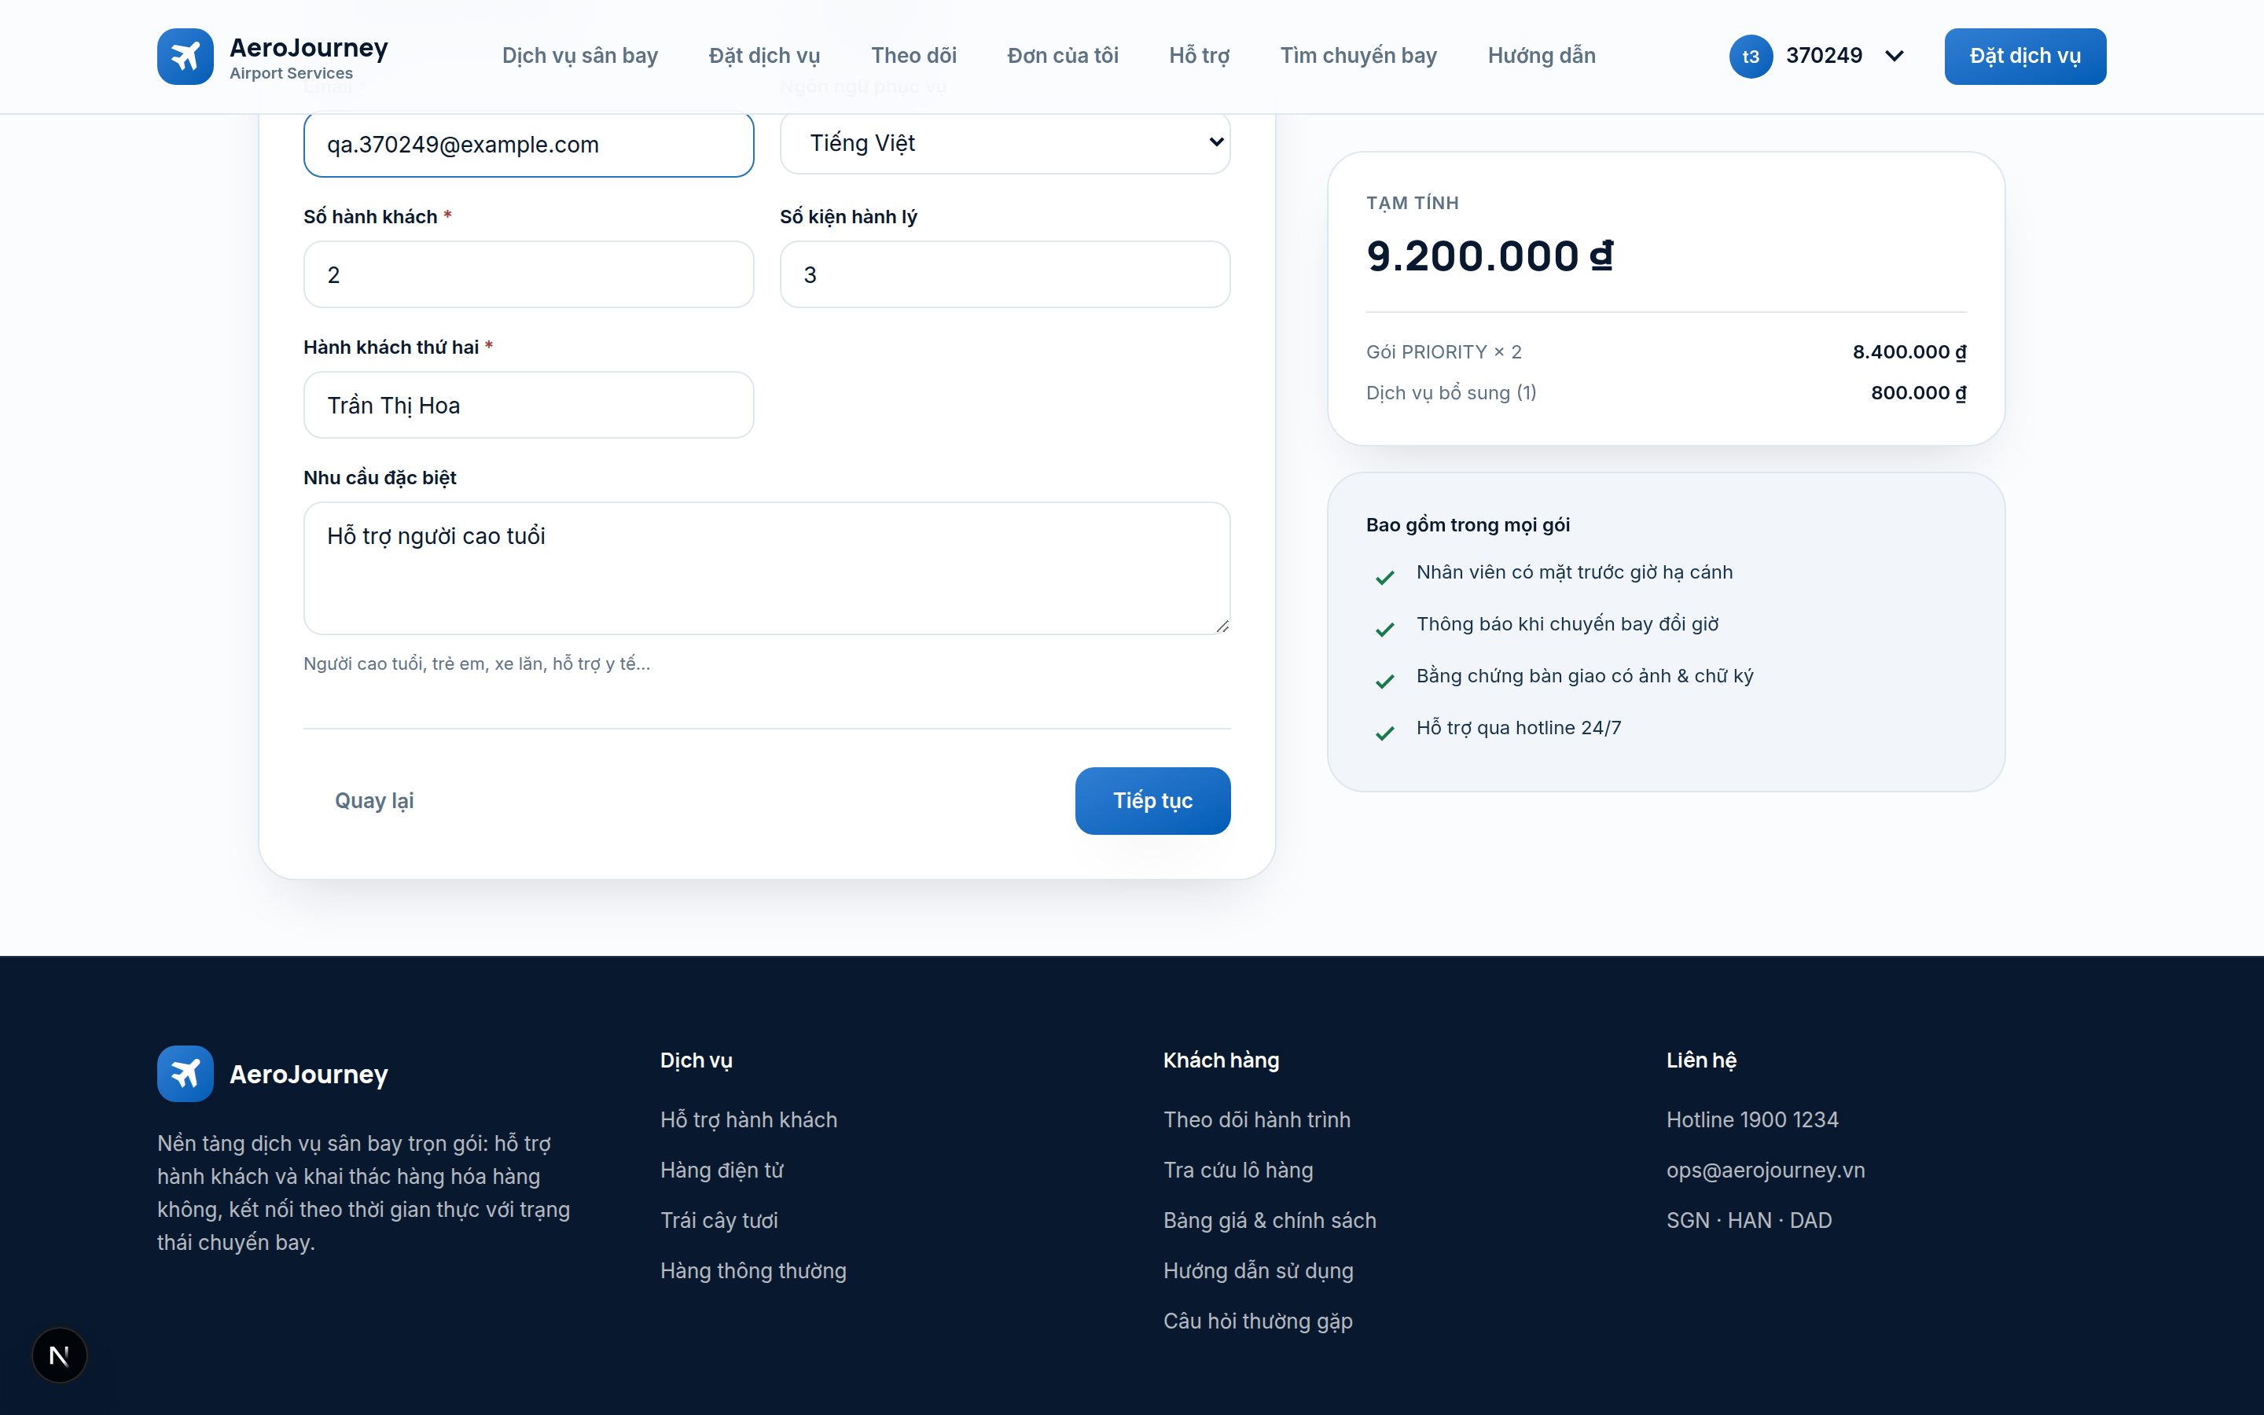2264x1415 pixels.
Task: Click the ops@aerojourney.vn email address
Action: [x=1766, y=1170]
